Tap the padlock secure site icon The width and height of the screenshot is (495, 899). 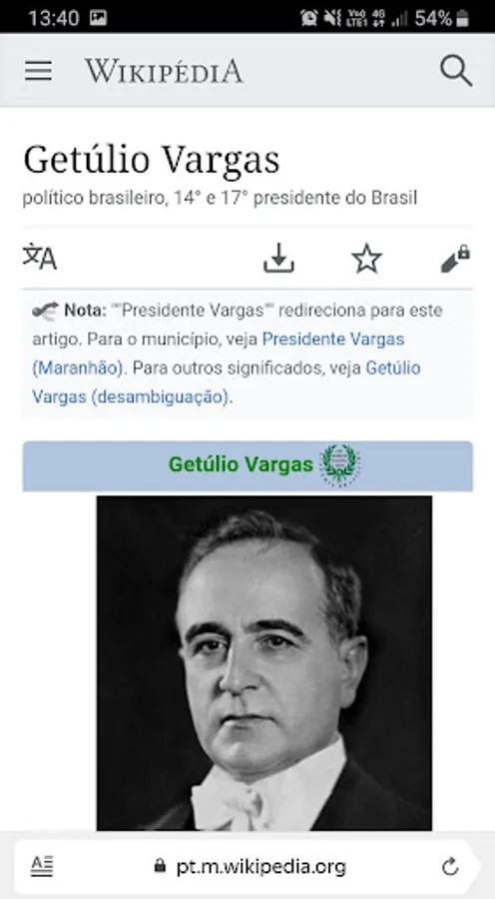160,865
